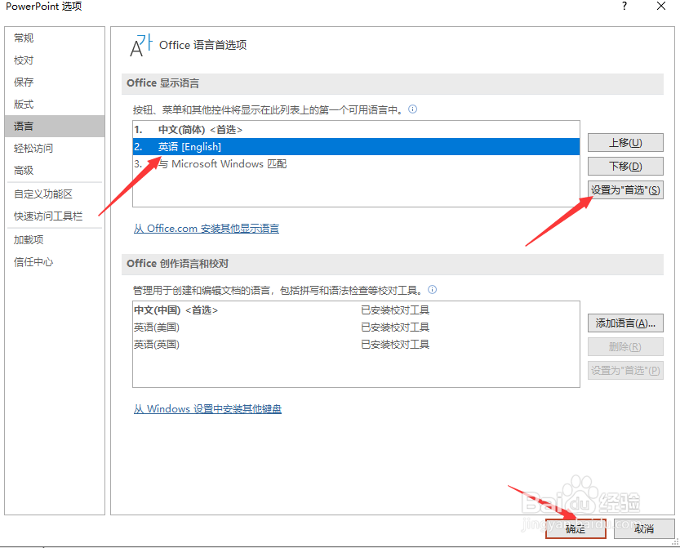Click the 添加语言(A)... button

coord(625,323)
